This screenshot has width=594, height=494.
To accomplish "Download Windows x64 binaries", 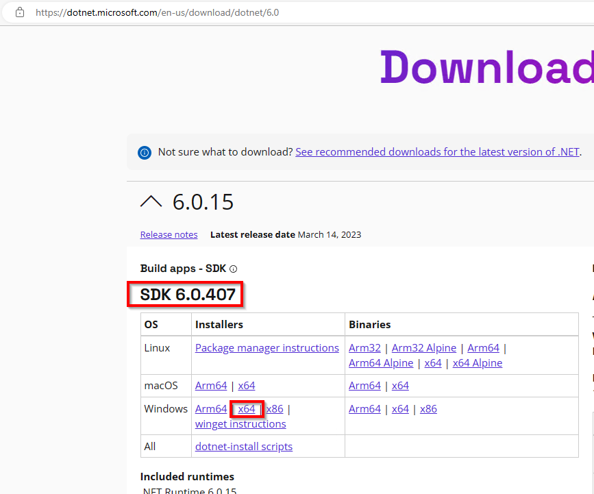I will (x=400, y=409).
